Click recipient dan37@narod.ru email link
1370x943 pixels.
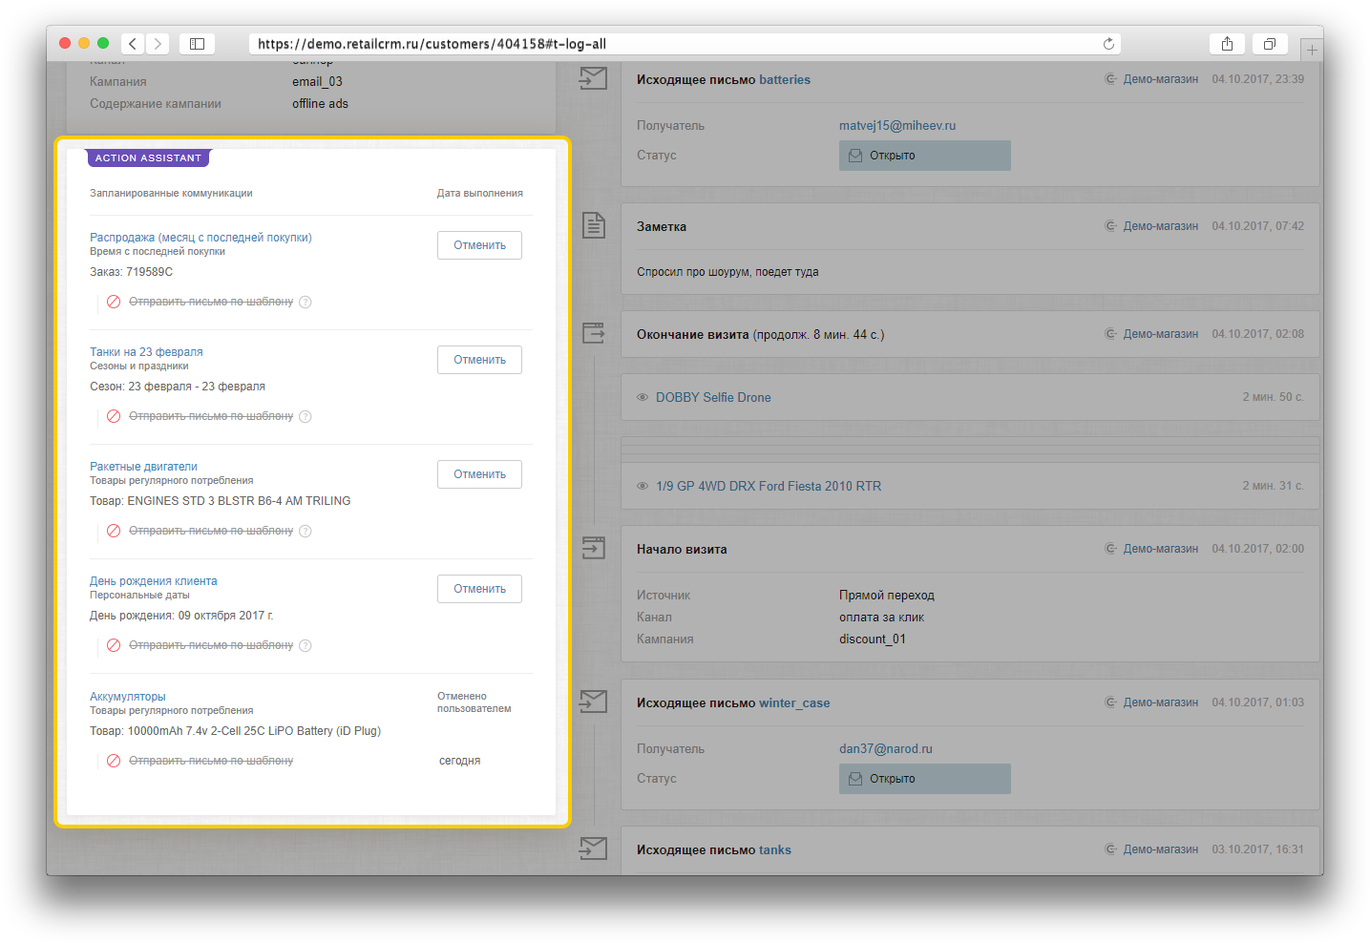pos(886,749)
